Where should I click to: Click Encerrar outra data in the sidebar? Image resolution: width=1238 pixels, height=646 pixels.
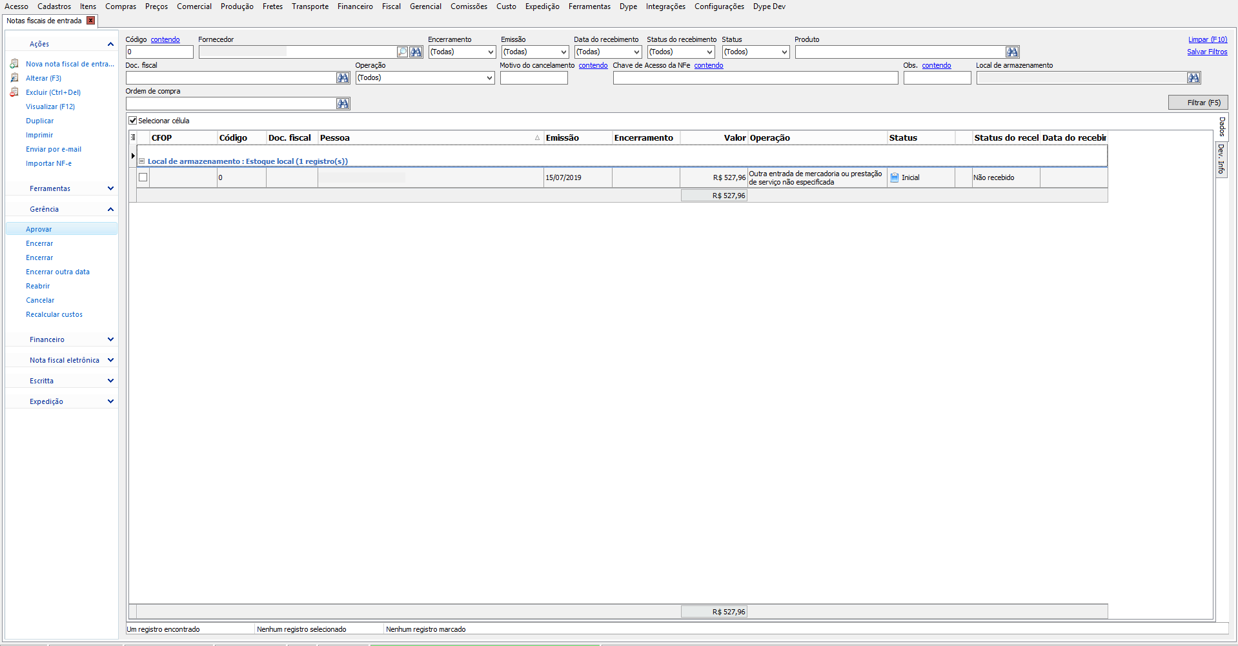[58, 272]
